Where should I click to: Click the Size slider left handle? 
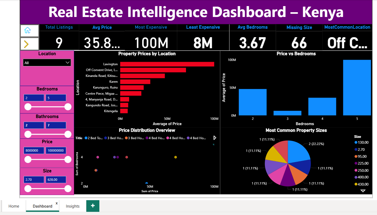click(x=28, y=188)
